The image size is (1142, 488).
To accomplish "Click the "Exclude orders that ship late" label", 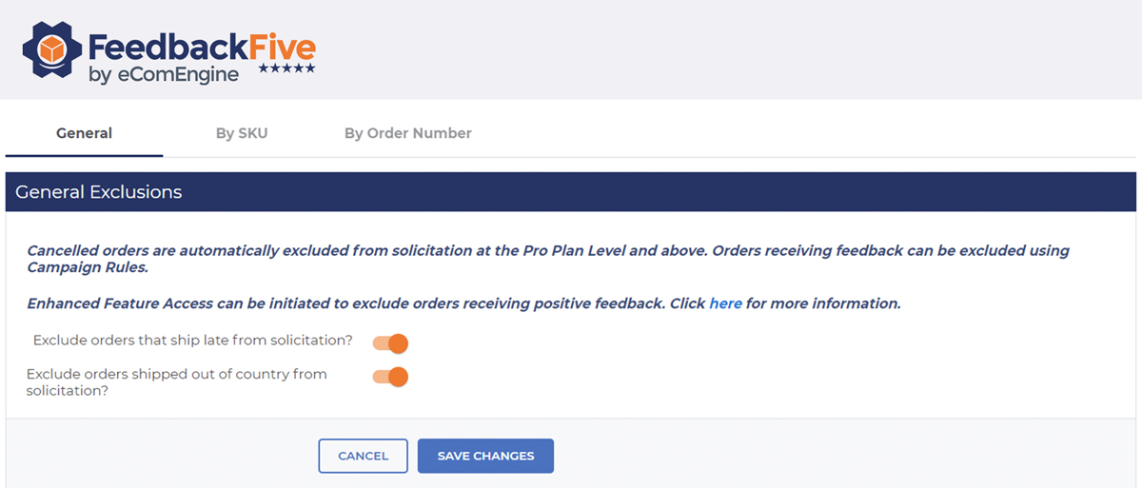I will point(193,341).
